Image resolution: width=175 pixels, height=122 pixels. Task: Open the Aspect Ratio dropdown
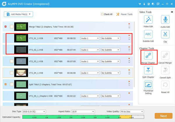coord(83,112)
